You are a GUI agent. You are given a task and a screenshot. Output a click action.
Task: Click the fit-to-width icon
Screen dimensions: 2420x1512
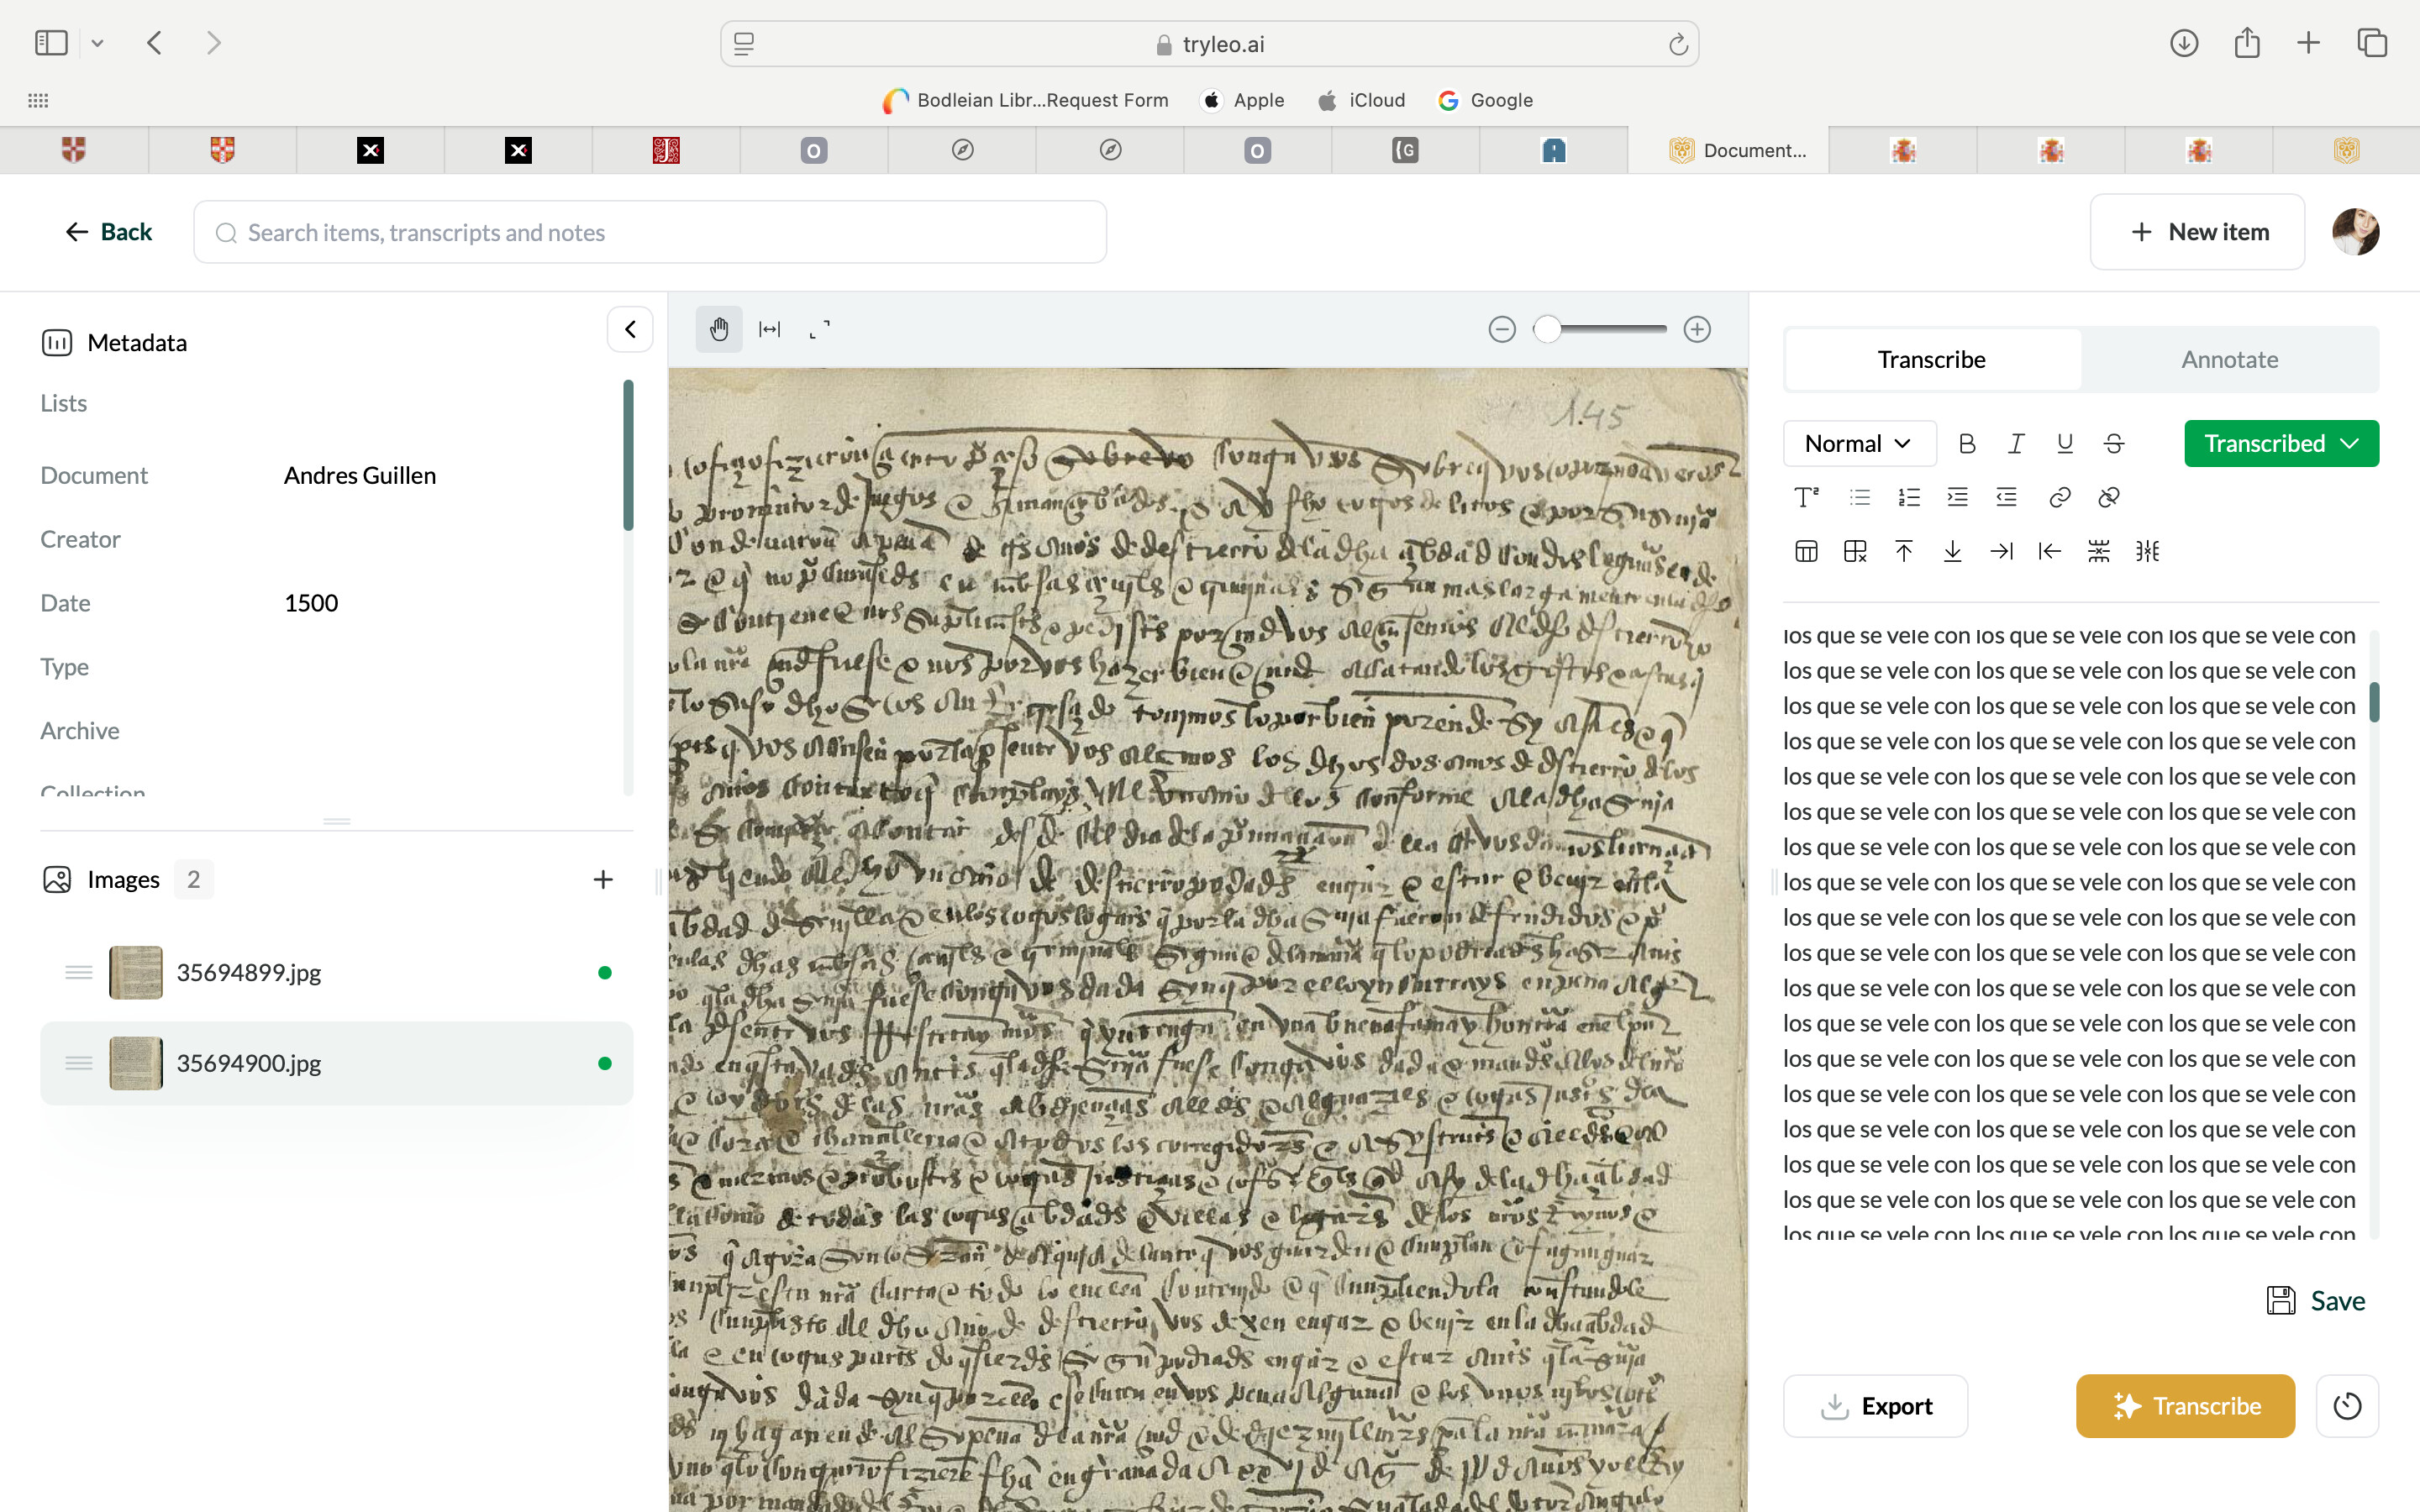[769, 329]
